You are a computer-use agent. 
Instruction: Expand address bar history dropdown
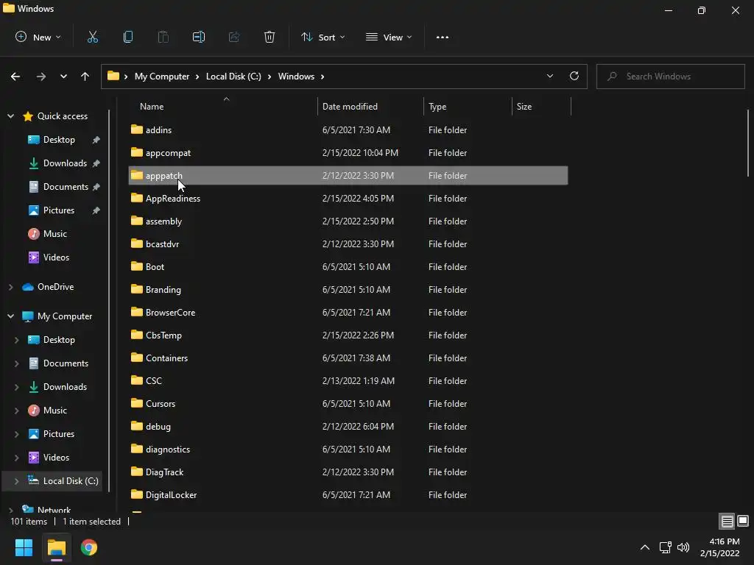[x=549, y=76]
